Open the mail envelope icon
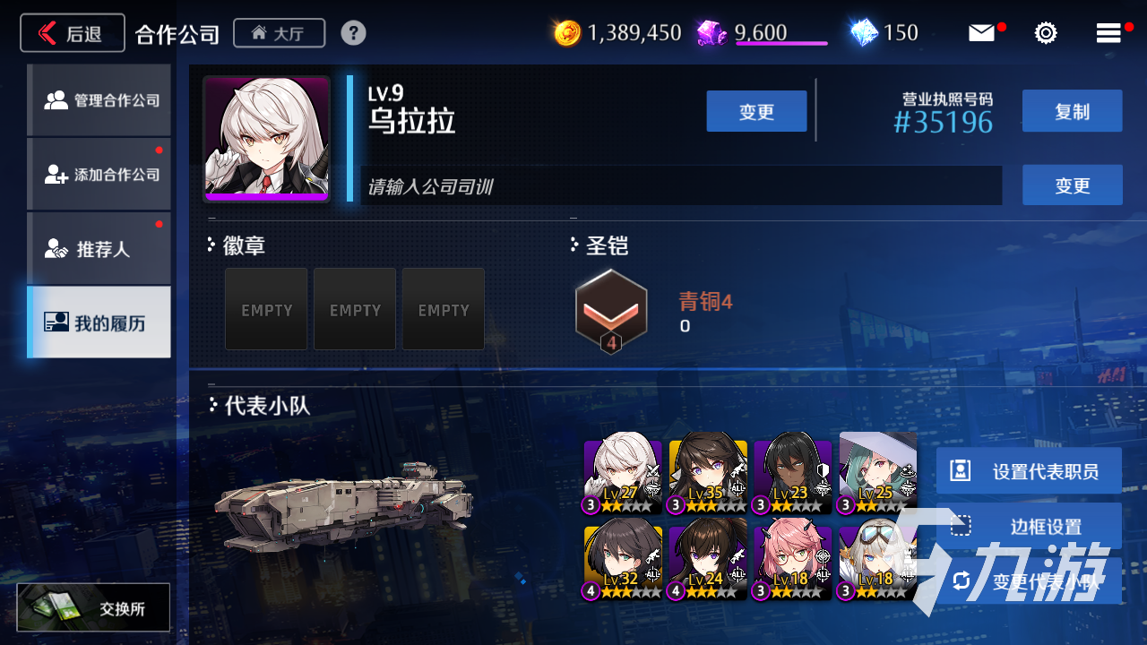The height and width of the screenshot is (645, 1147). pyautogui.click(x=981, y=33)
